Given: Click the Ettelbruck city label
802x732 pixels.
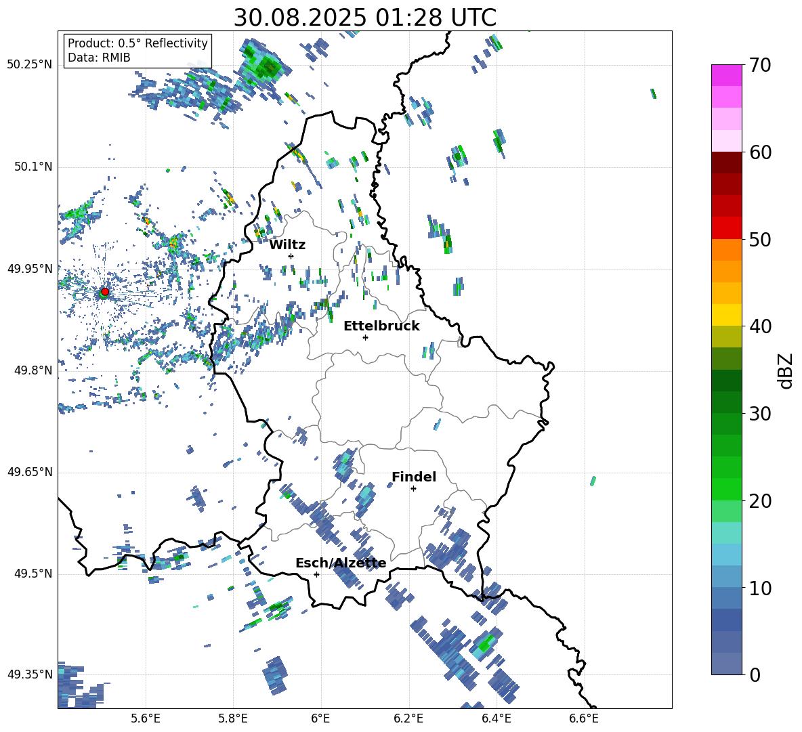Looking at the screenshot, I should click(381, 326).
